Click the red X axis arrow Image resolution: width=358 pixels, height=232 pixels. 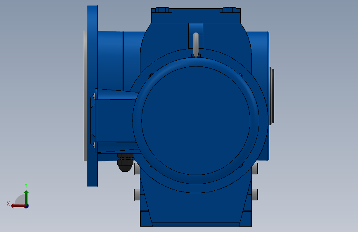click(x=18, y=206)
